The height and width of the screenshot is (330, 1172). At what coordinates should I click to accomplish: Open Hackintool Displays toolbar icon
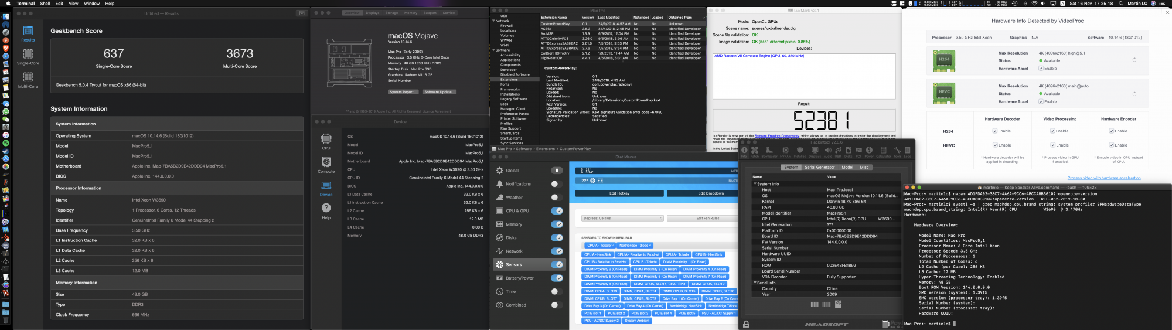(x=815, y=152)
